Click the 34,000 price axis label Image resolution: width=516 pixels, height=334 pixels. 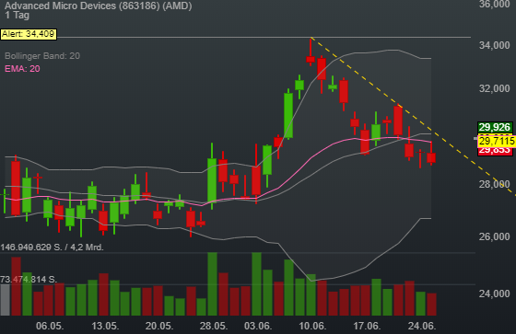pyautogui.click(x=494, y=45)
